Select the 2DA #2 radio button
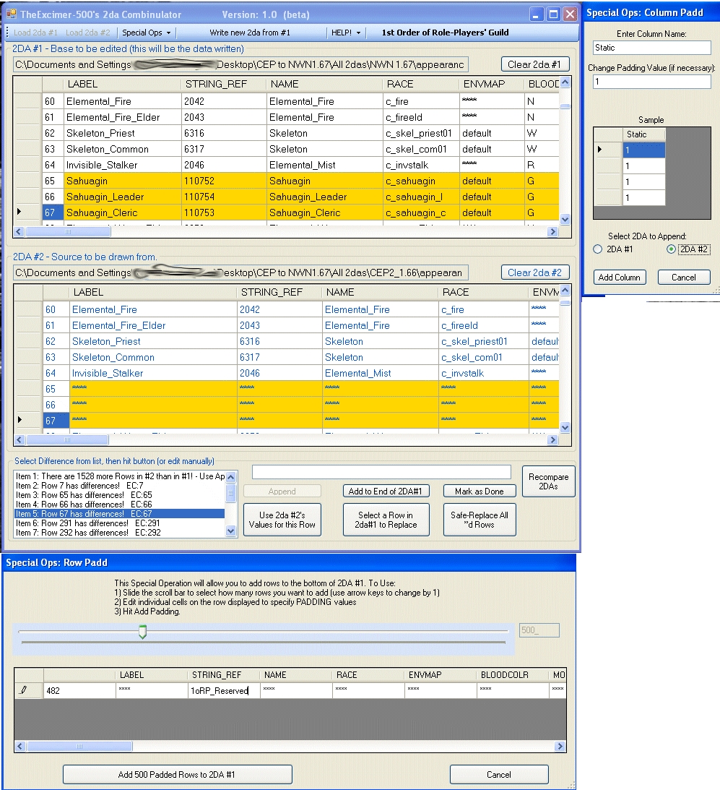 pyautogui.click(x=671, y=249)
